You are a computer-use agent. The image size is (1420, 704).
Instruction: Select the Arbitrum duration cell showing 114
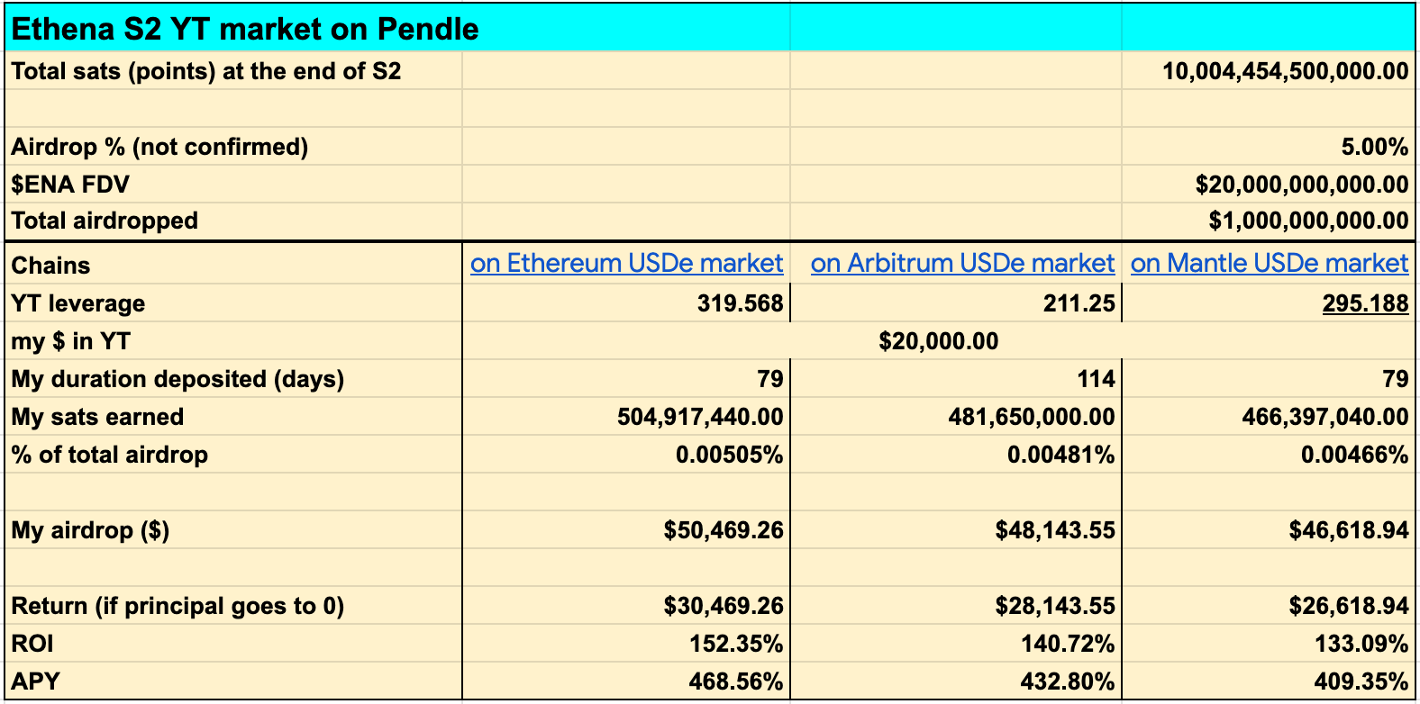pos(1096,379)
